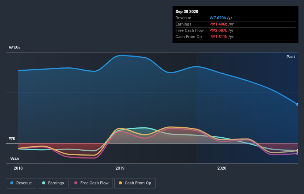This screenshot has height=194, width=304.
Task: Toggle the Revenue legend button
Action: [21, 183]
